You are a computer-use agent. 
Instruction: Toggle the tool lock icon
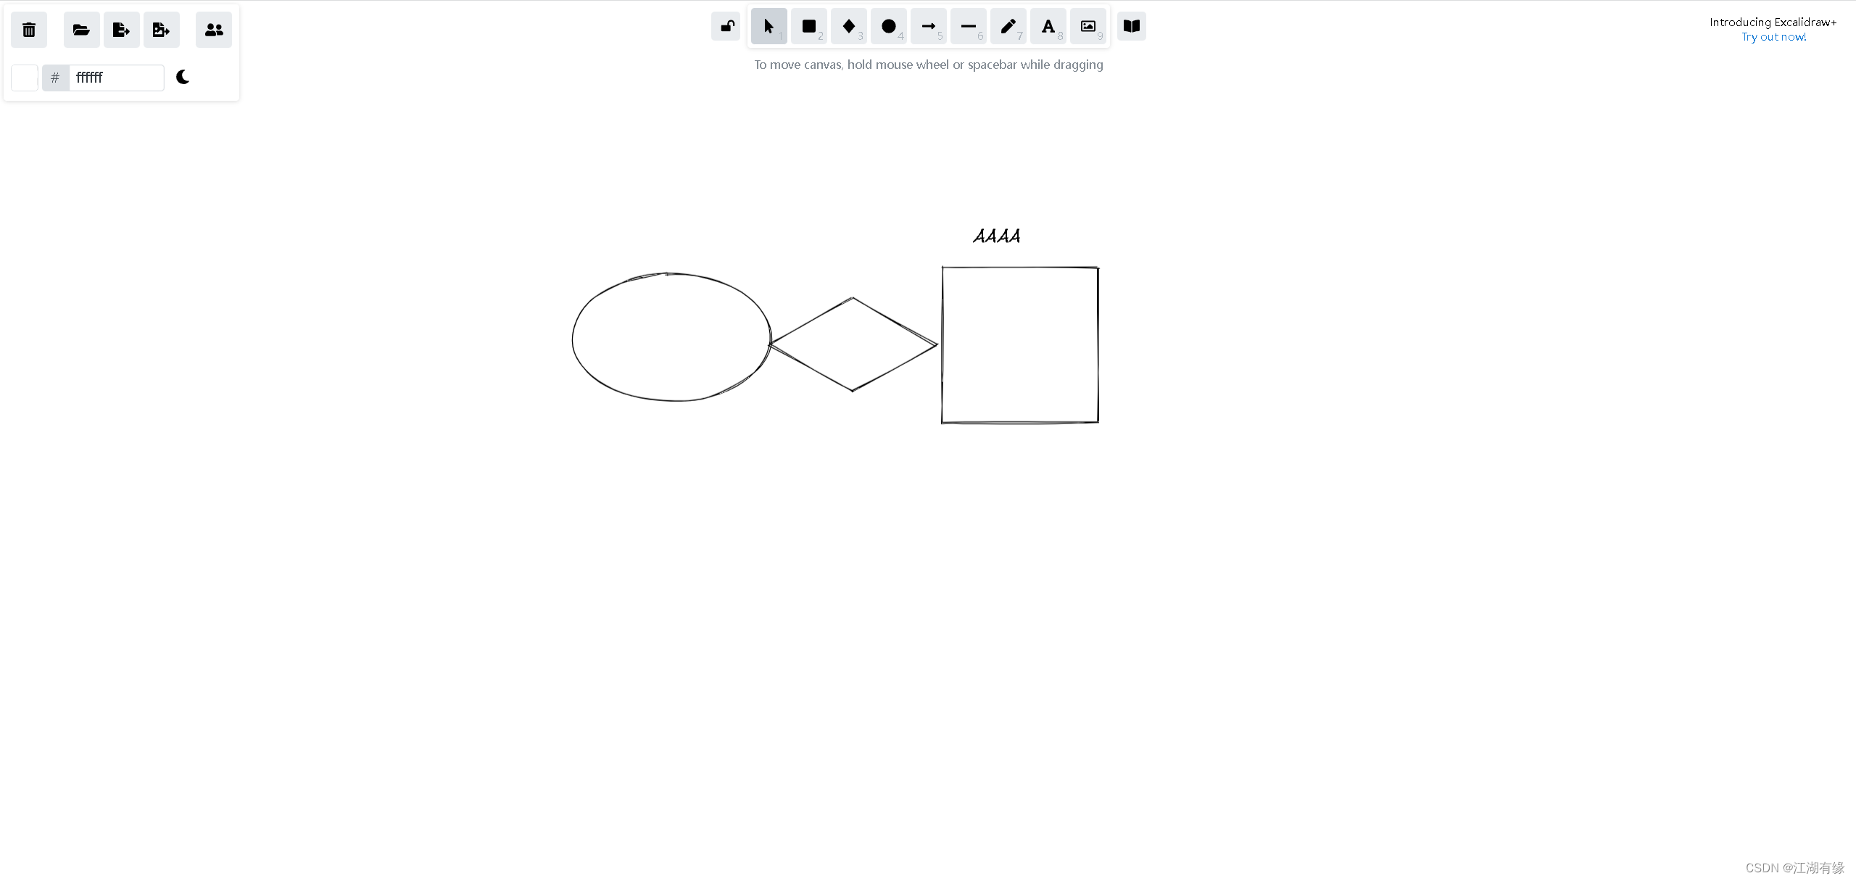click(726, 27)
